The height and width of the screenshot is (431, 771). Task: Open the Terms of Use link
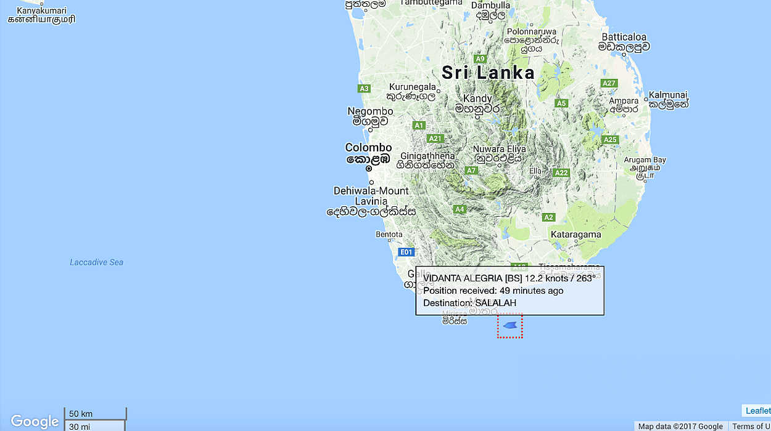point(751,426)
